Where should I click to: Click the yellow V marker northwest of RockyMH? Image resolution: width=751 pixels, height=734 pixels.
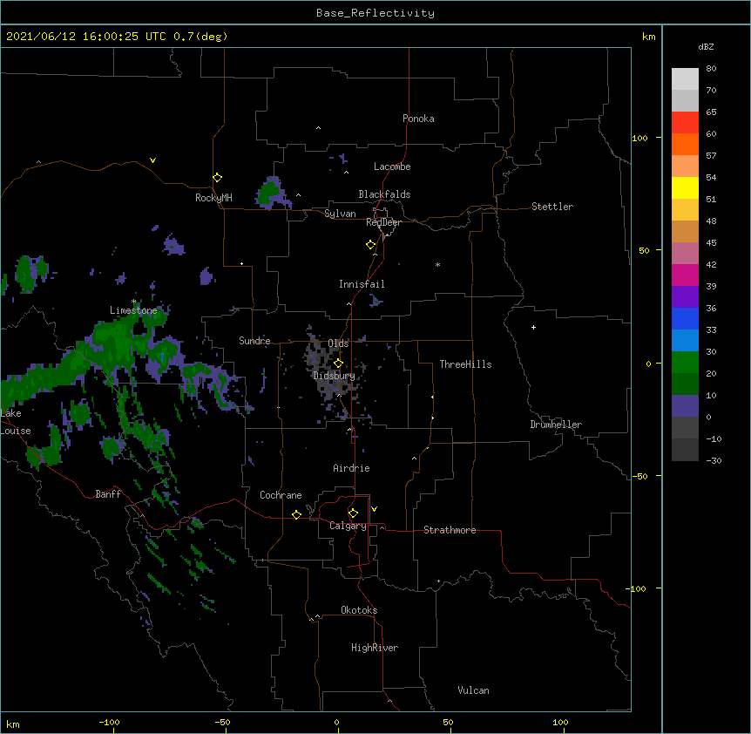[152, 160]
